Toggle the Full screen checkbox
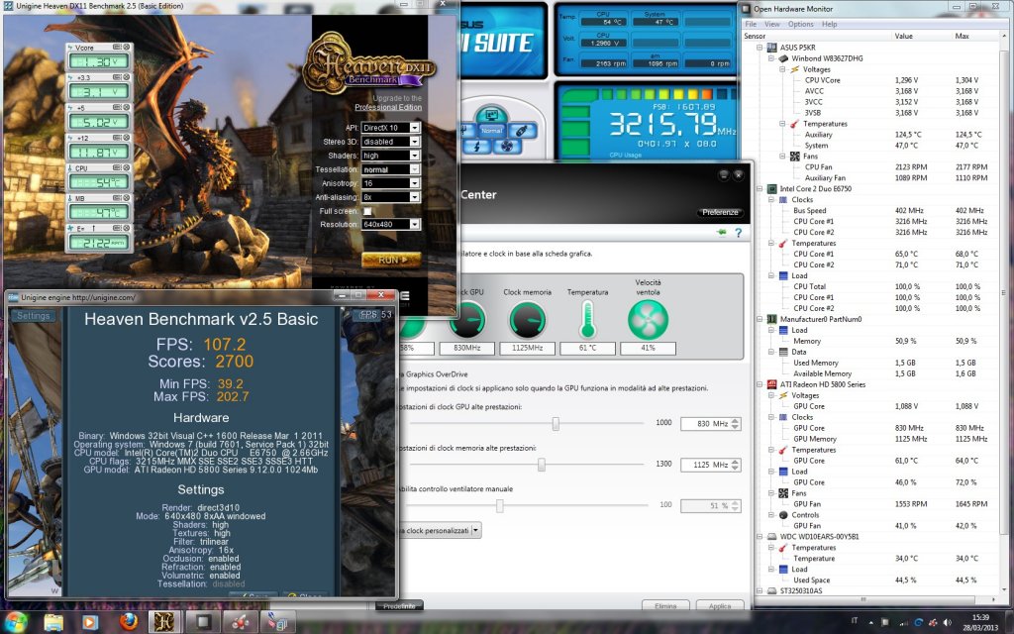Image resolution: width=1014 pixels, height=634 pixels. pyautogui.click(x=367, y=211)
